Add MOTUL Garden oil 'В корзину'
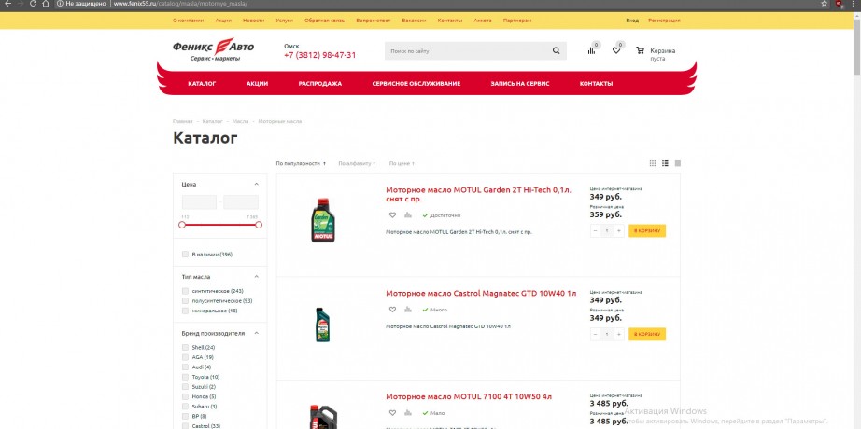 tap(647, 231)
